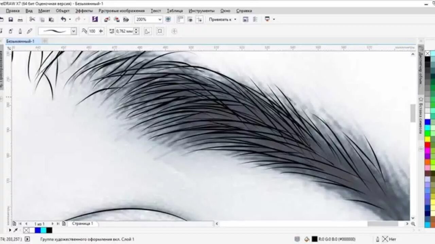Click the freehand smoothing value field

[x=93, y=31]
